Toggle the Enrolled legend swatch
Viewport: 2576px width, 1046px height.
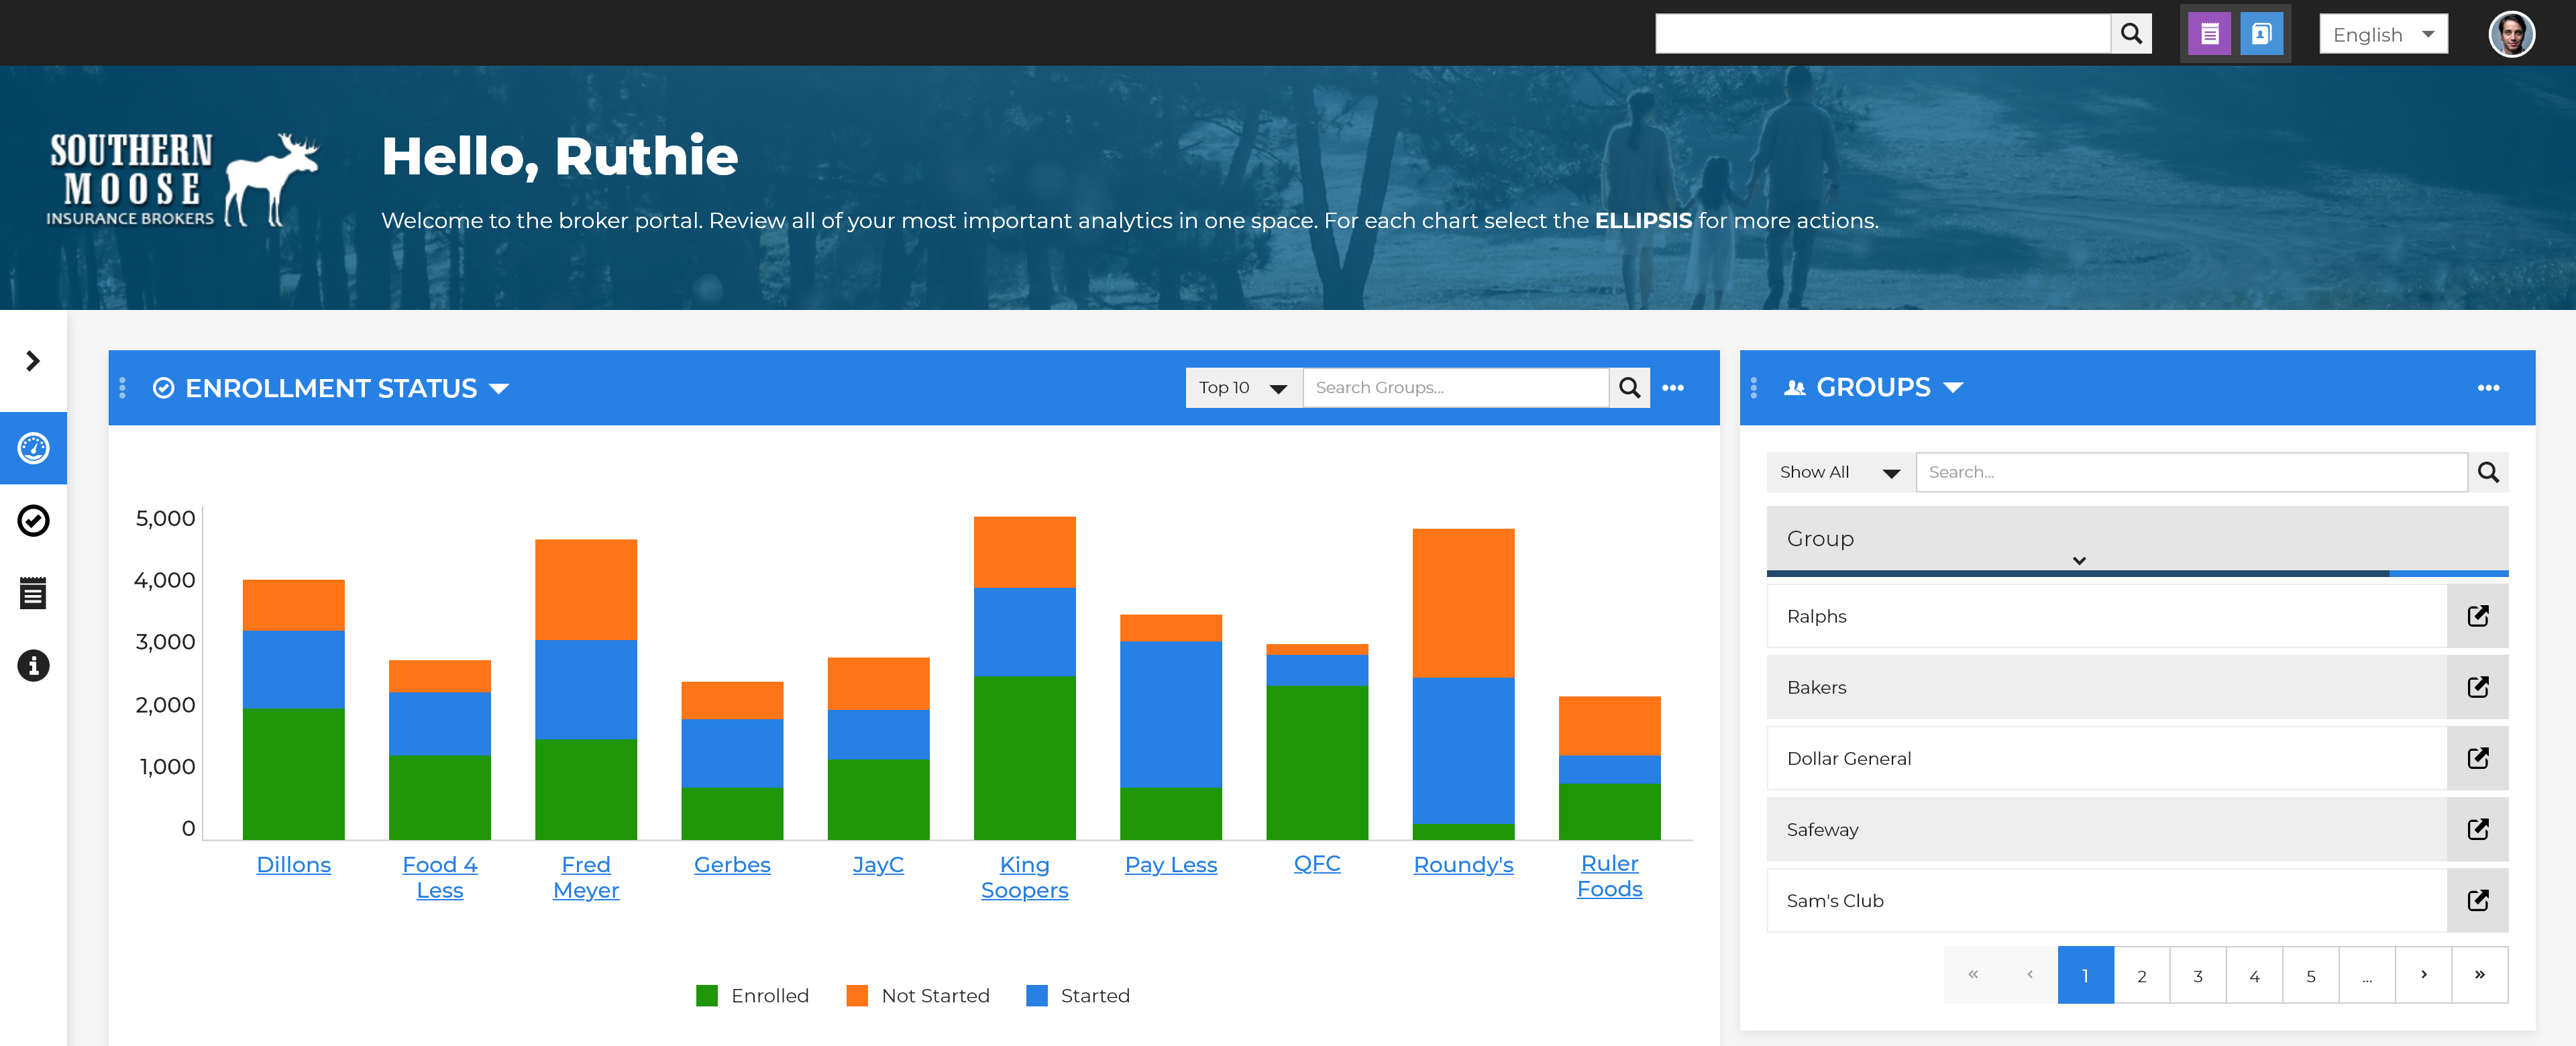coord(707,996)
